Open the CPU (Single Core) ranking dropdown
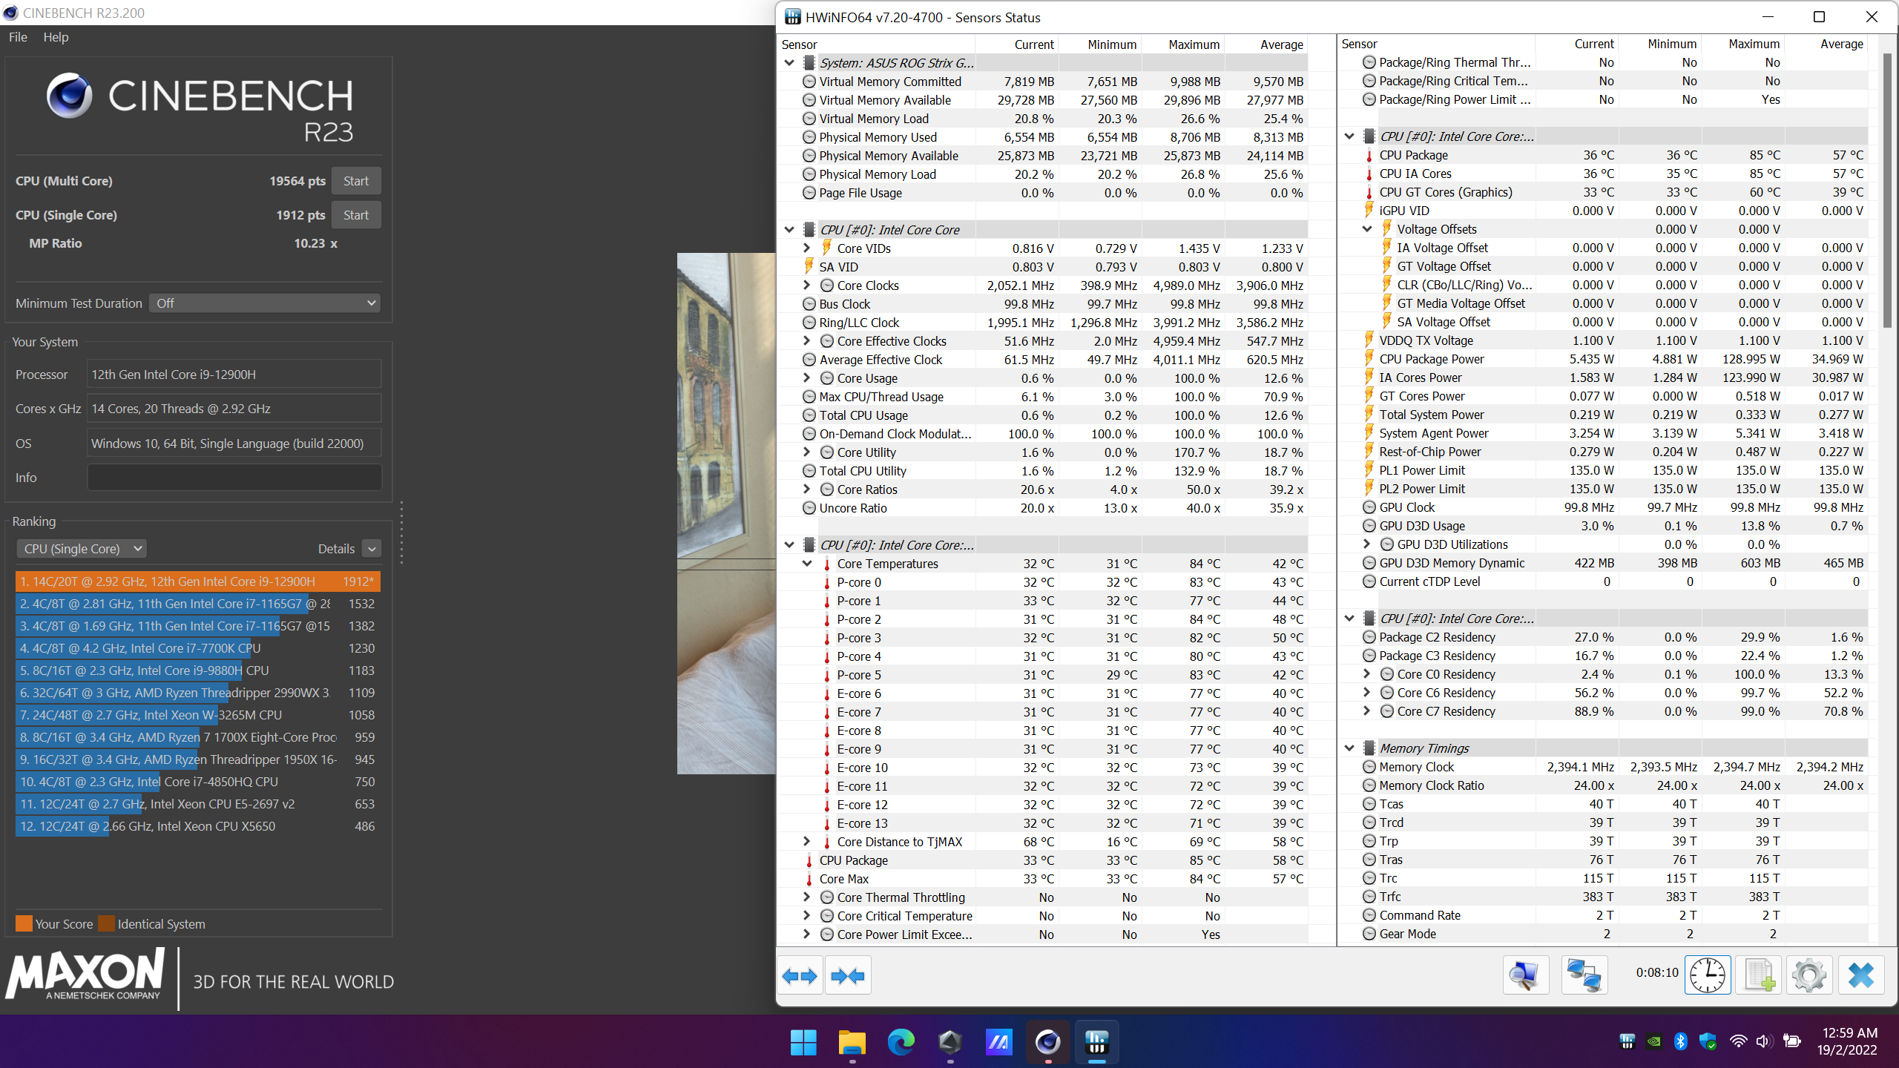Image resolution: width=1899 pixels, height=1068 pixels. click(81, 549)
